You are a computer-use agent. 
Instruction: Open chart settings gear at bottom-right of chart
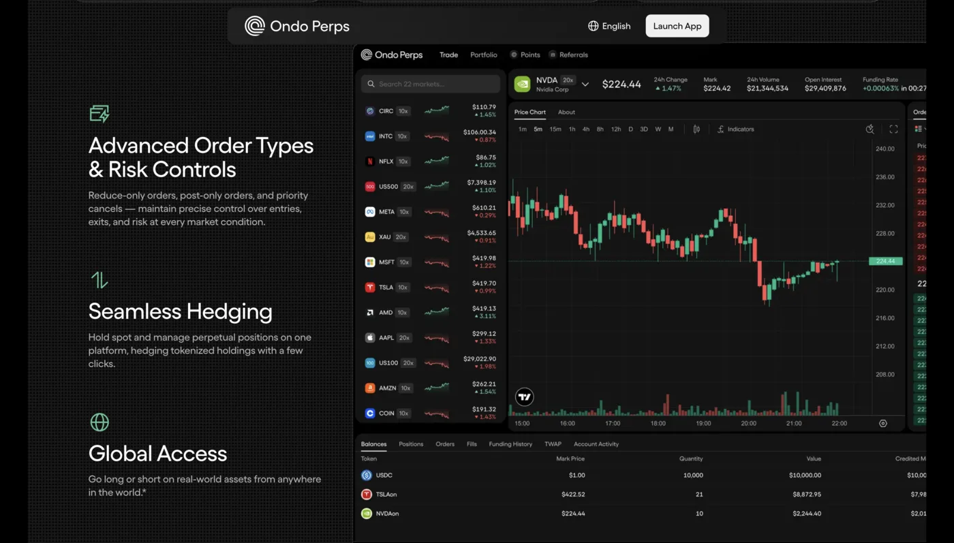883,424
